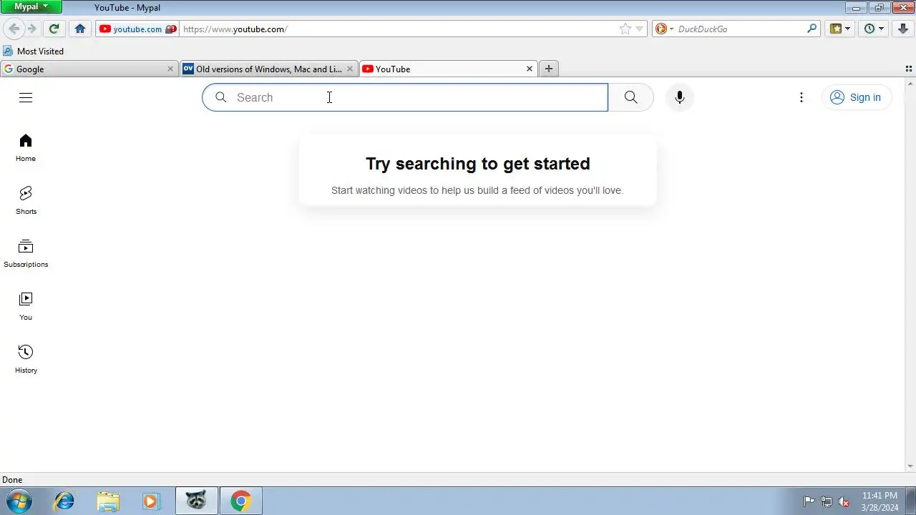Open Shorts in the sidebar
The image size is (916, 515).
tap(26, 201)
